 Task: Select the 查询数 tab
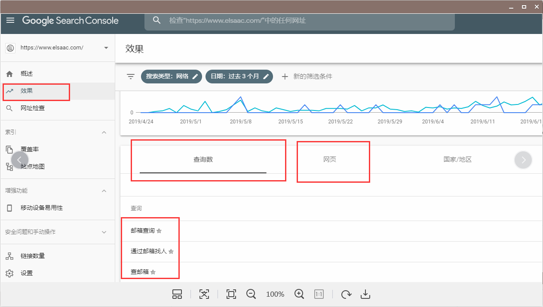coord(203,160)
